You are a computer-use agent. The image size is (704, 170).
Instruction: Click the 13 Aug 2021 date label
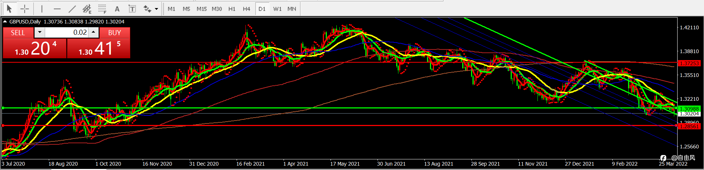439,164
